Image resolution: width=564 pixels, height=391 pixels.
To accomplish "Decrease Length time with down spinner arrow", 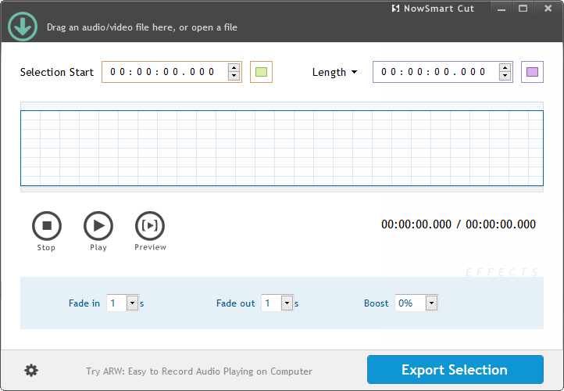I will point(505,76).
